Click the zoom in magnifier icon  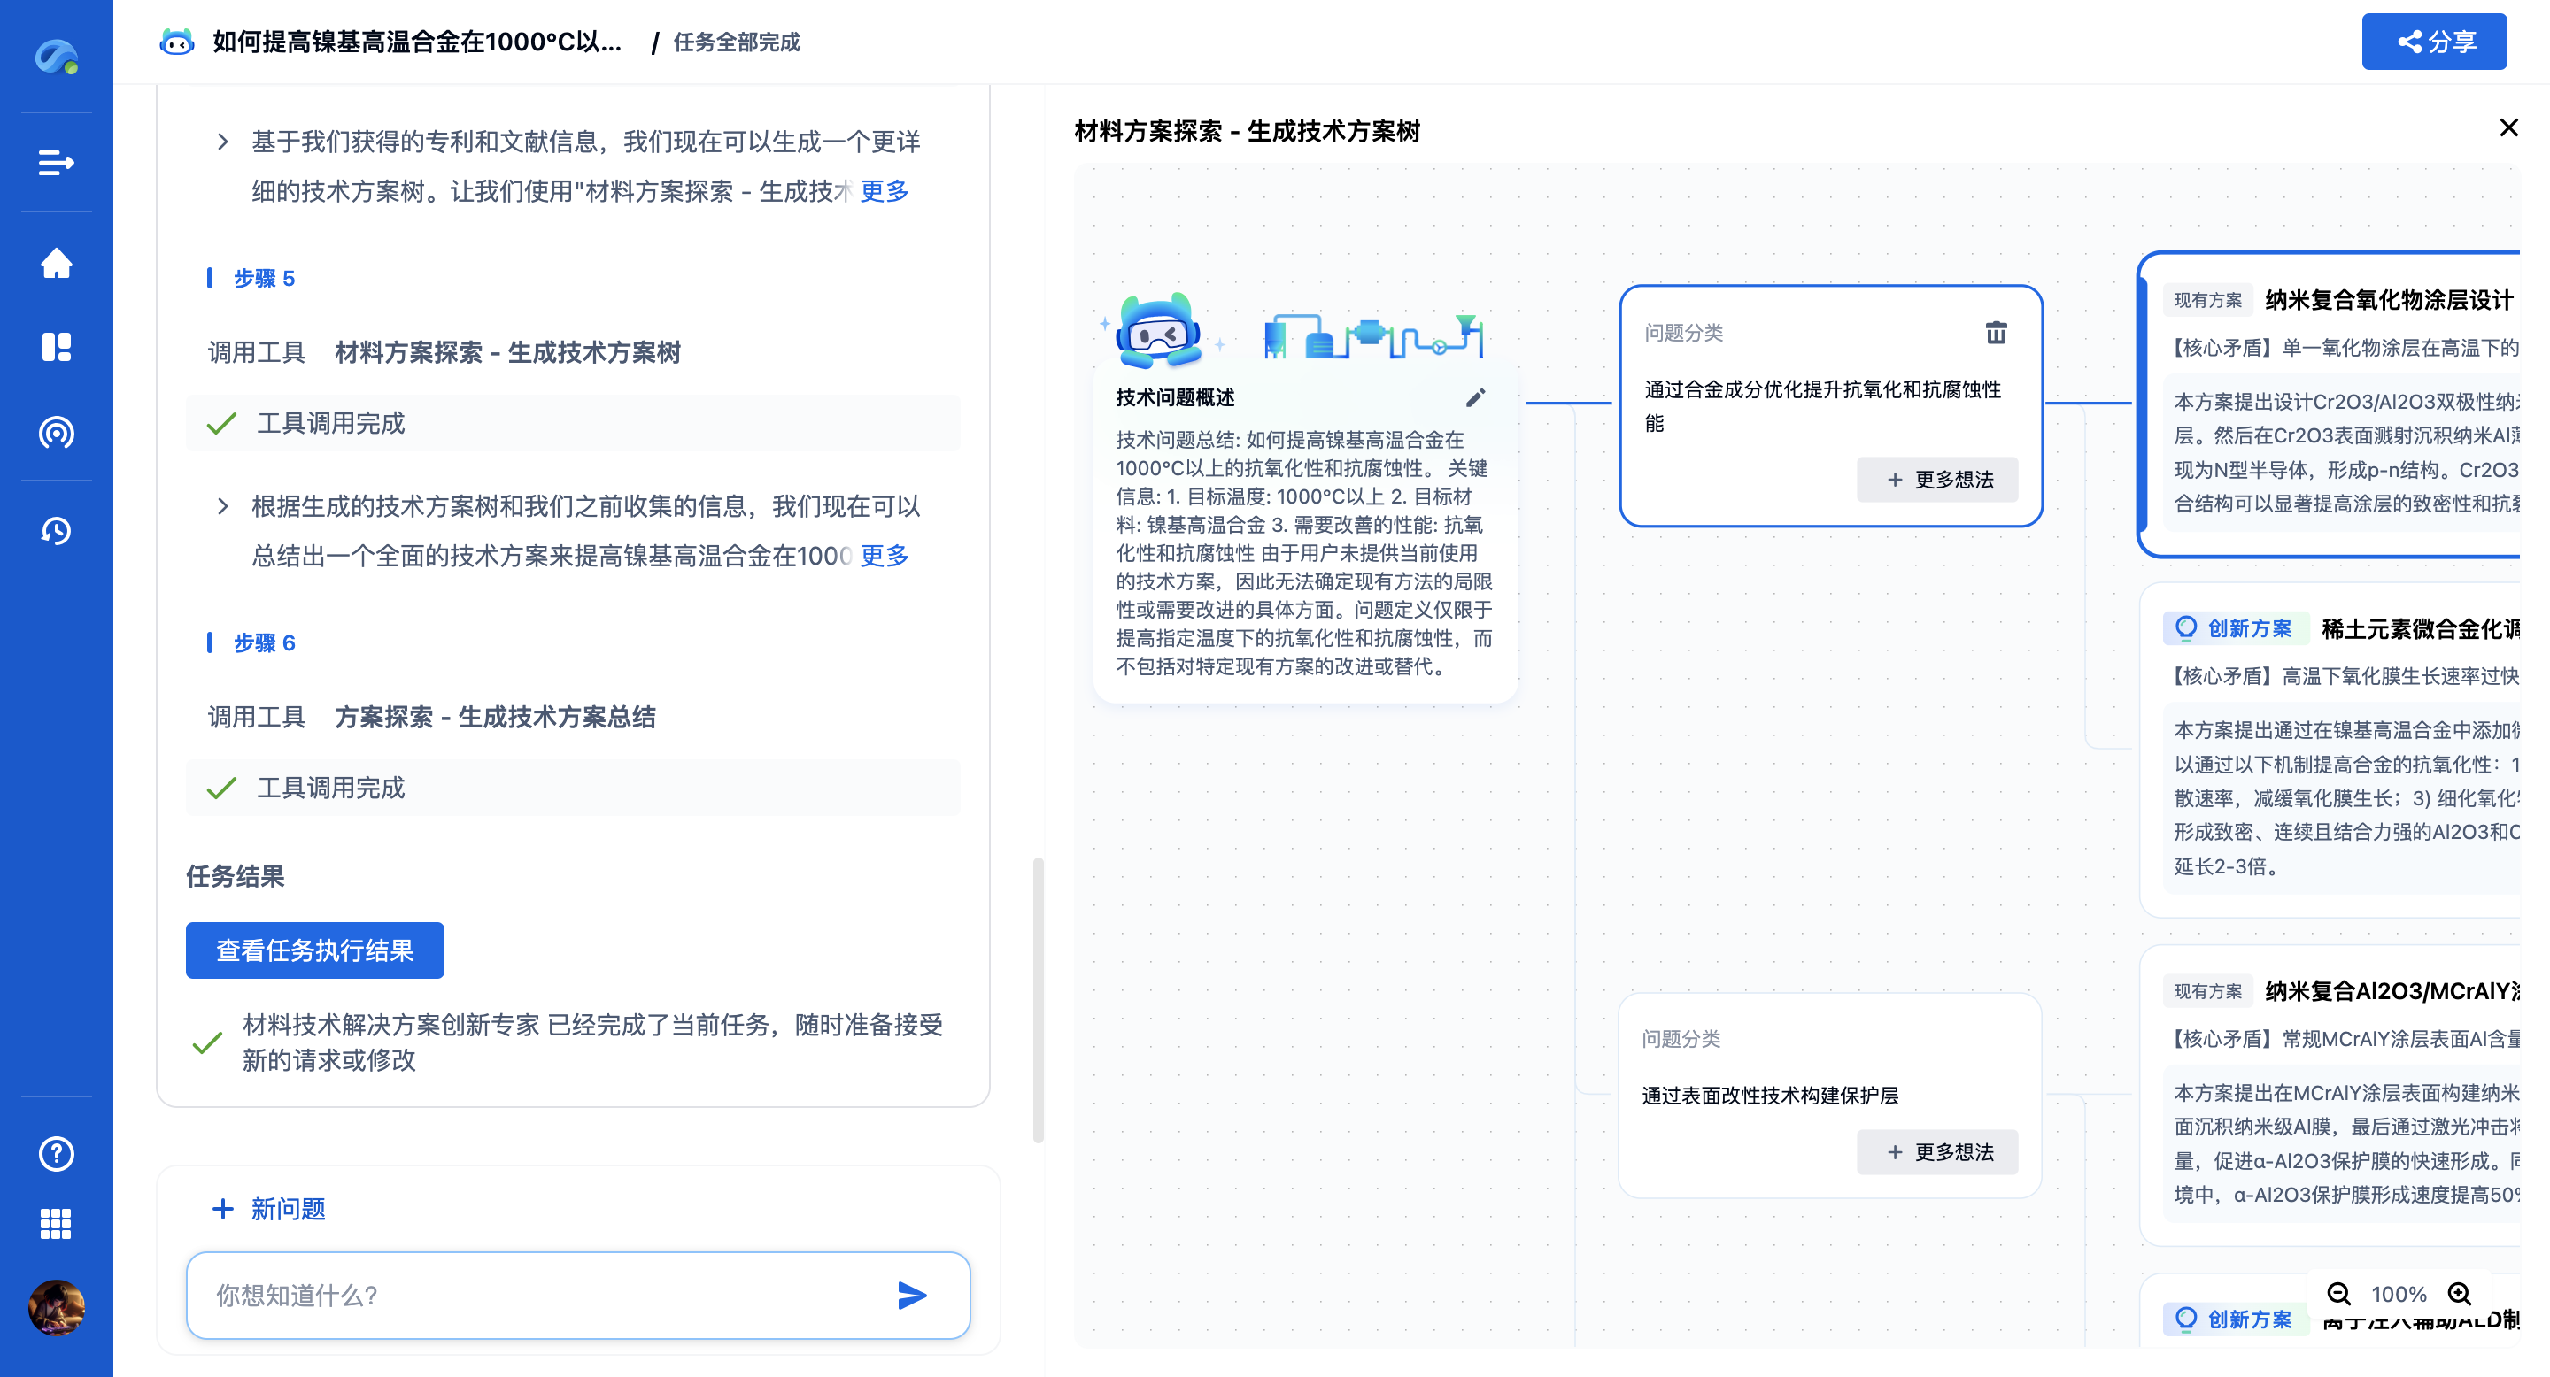pyautogui.click(x=2460, y=1294)
